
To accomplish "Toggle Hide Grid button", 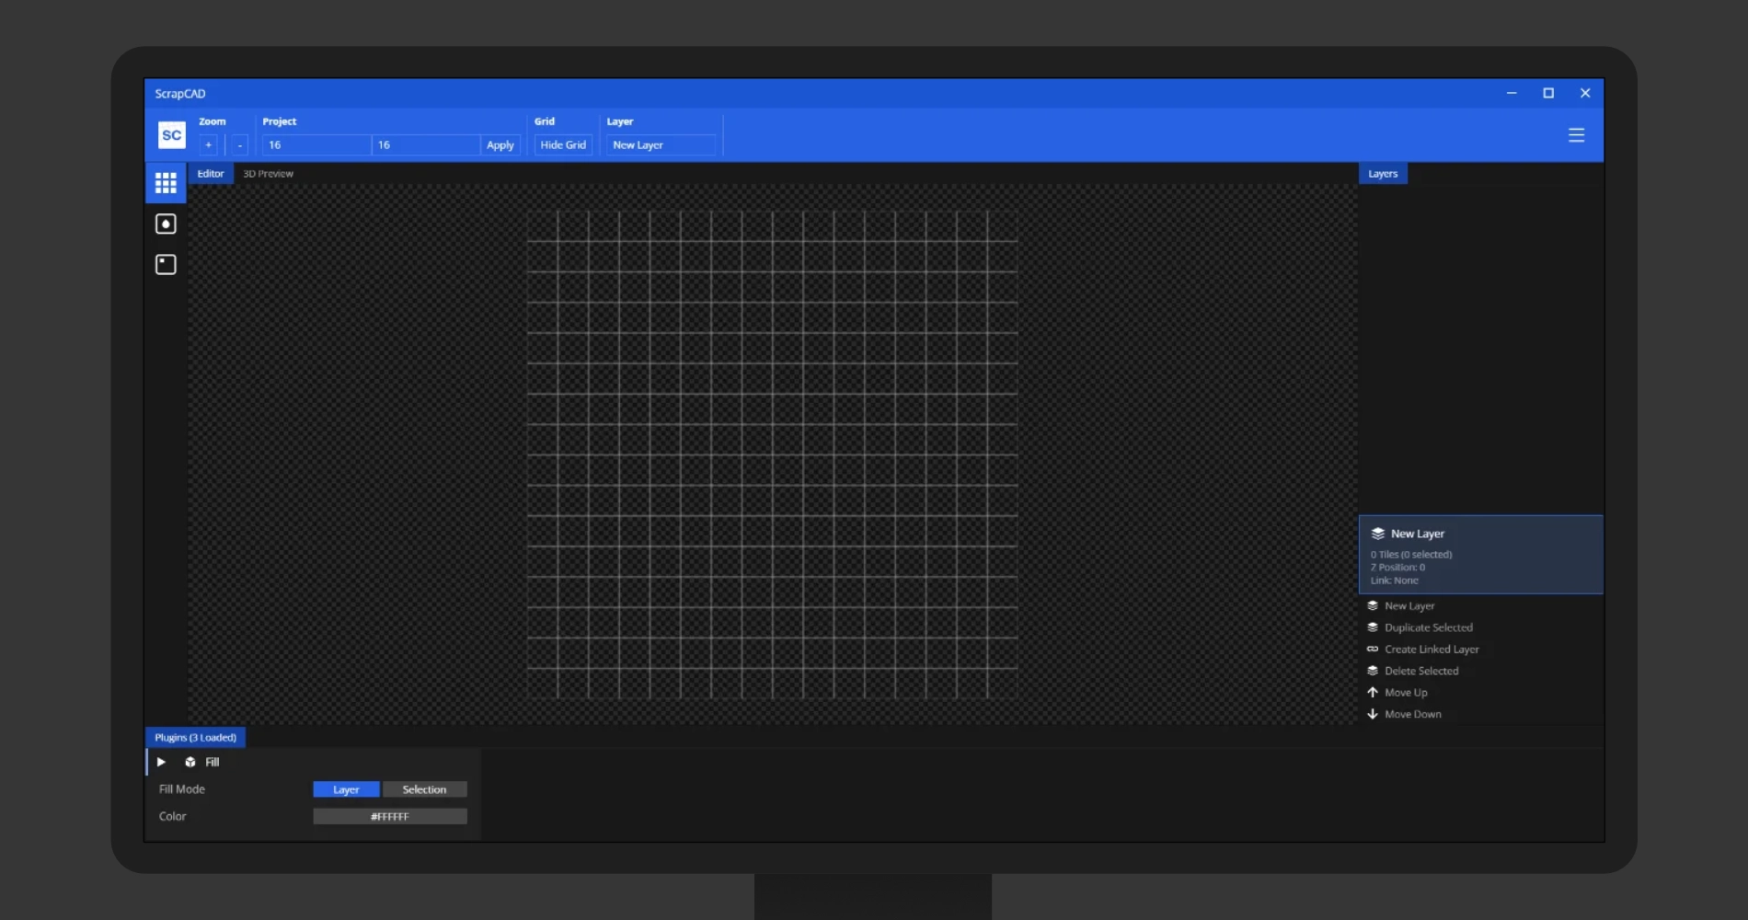I will pyautogui.click(x=563, y=145).
